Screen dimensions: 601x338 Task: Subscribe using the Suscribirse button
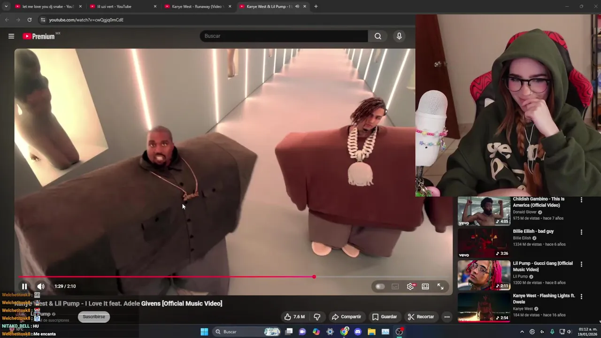(94, 316)
